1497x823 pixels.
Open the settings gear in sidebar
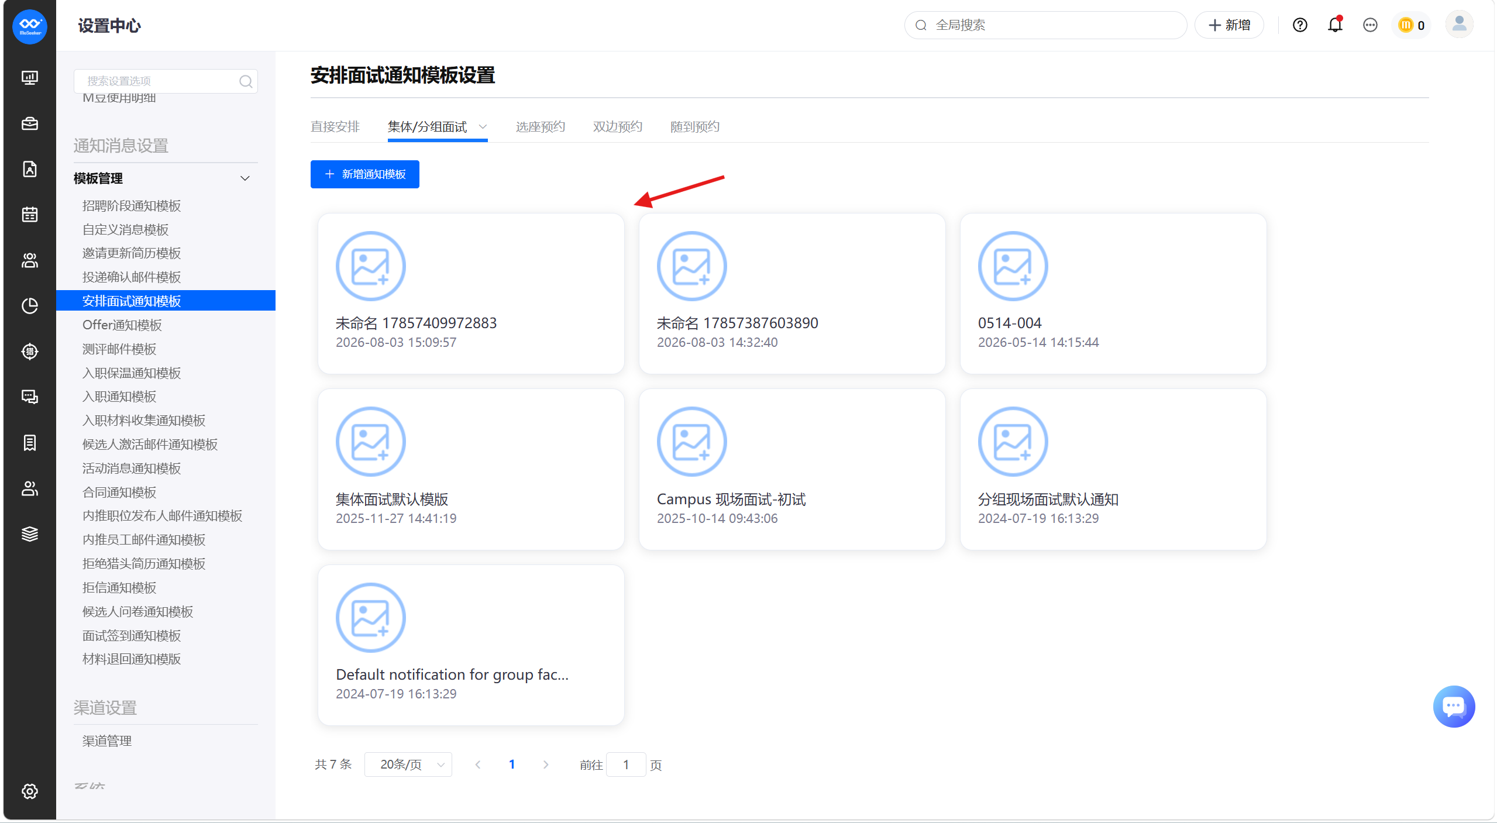[x=30, y=791]
